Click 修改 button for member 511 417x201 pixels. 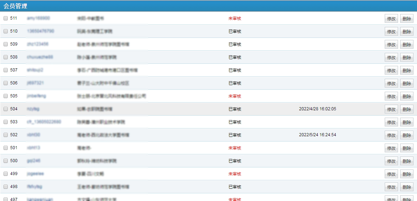[391, 19]
